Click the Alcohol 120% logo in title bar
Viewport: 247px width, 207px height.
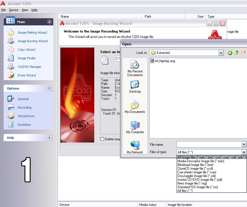coord(3,3)
